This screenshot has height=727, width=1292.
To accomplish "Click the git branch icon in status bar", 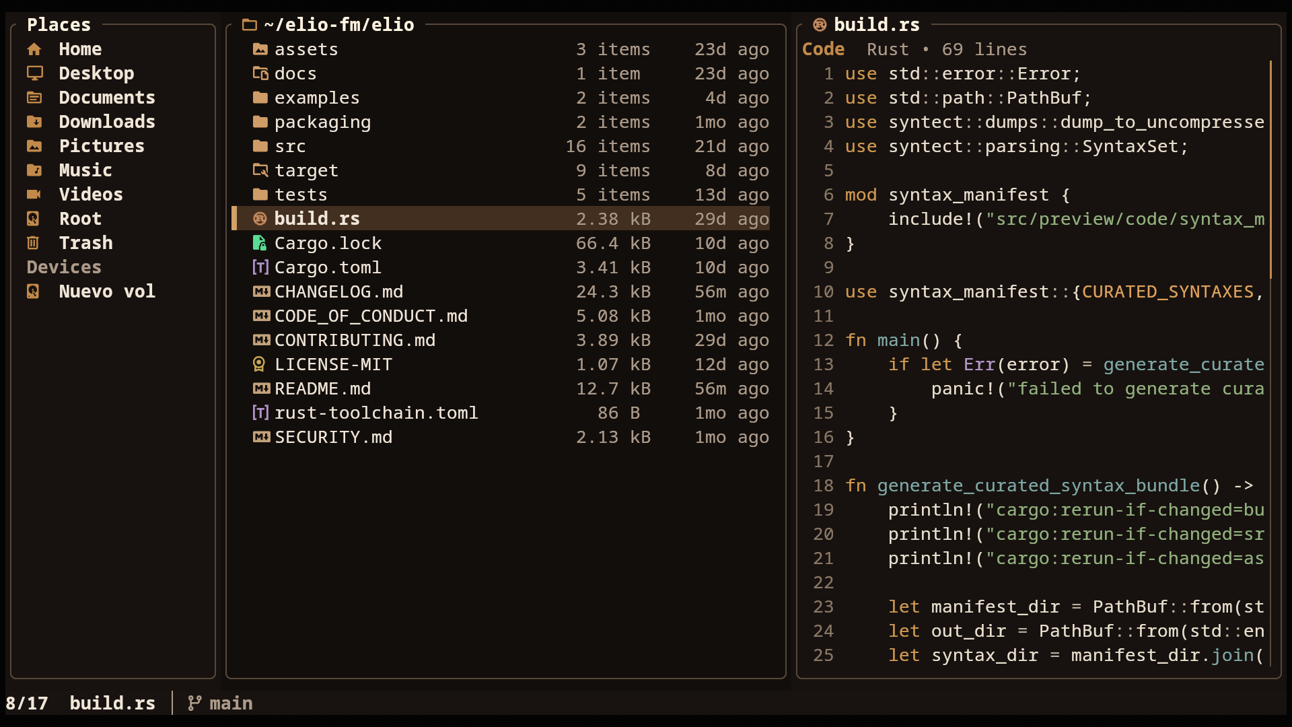I will [194, 703].
